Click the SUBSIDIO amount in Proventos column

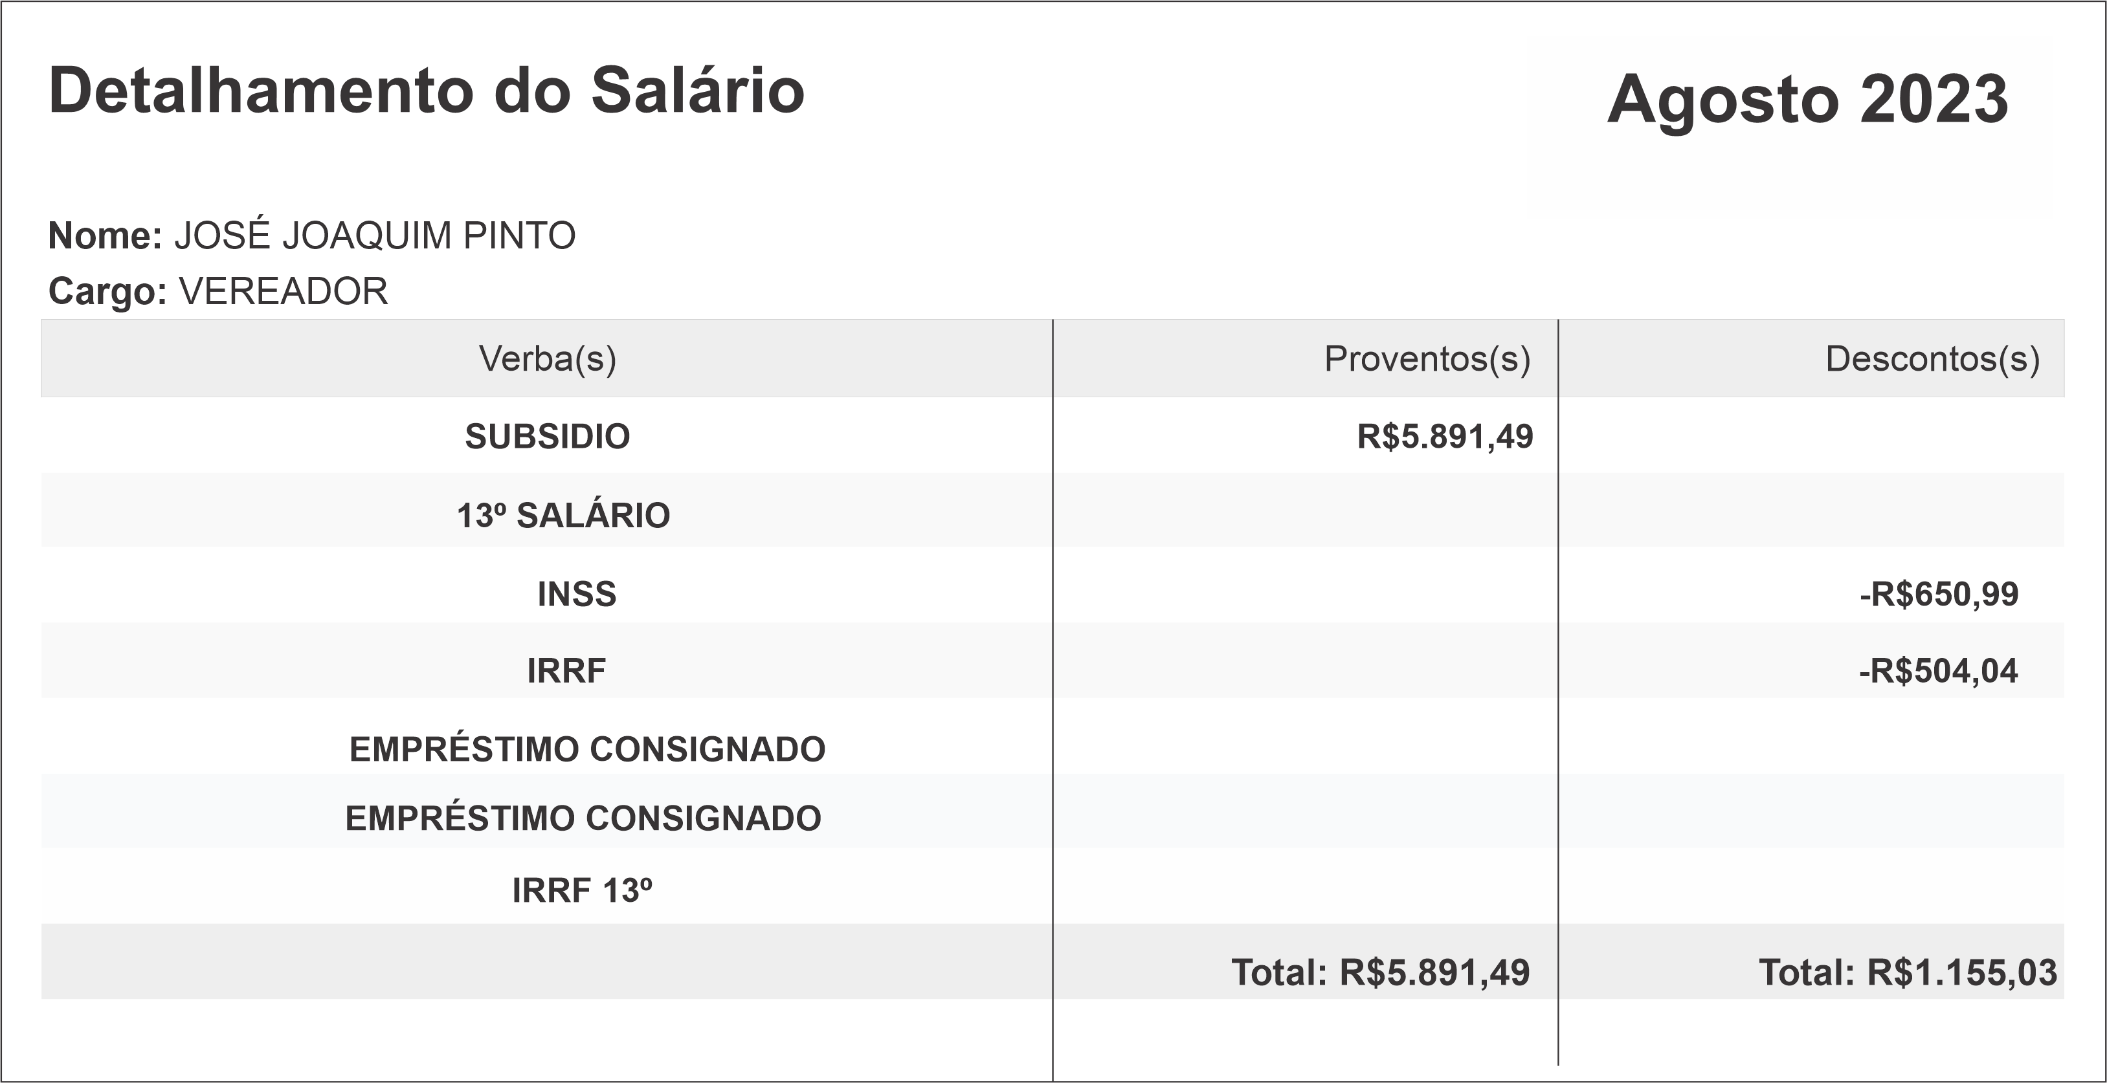(1444, 437)
